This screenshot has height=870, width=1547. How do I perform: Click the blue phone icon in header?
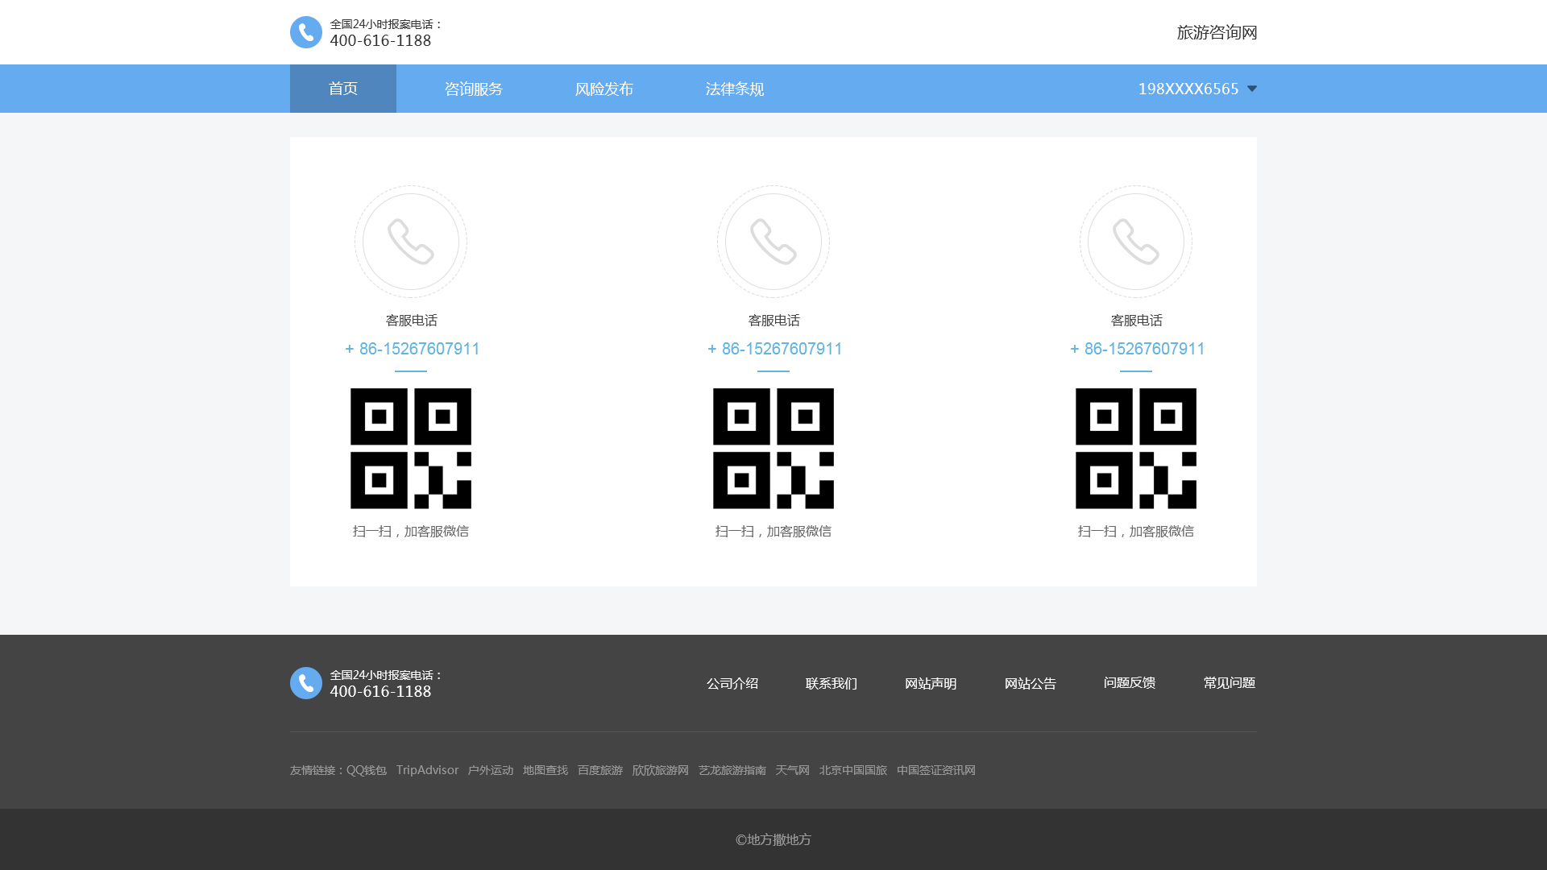click(305, 32)
